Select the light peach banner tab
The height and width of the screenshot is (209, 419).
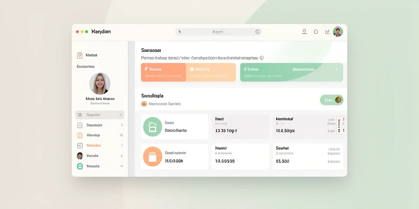click(211, 72)
